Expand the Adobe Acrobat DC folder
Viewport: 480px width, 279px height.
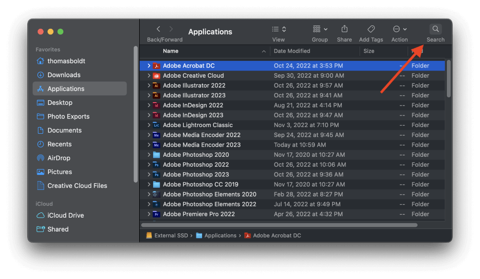149,66
